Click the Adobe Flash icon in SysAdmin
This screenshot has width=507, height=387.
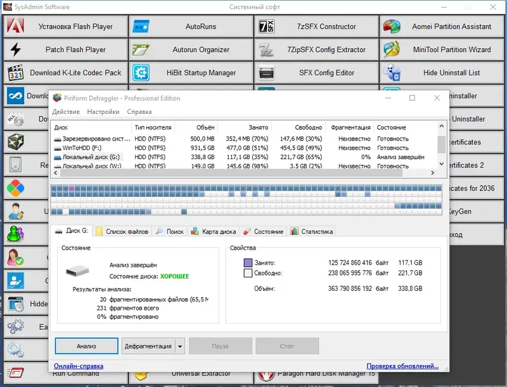15,26
